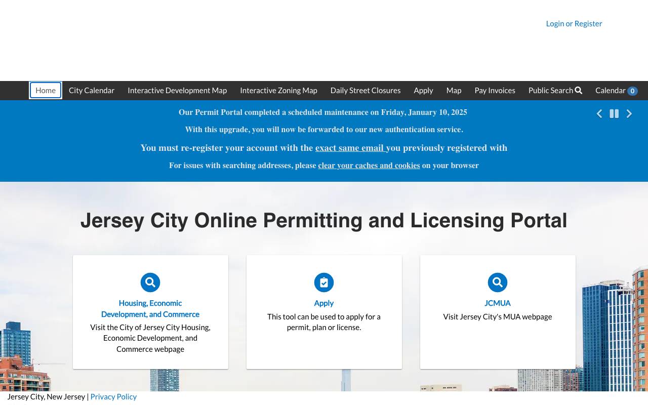
Task: Click the Calendar count badge
Action: coord(632,91)
